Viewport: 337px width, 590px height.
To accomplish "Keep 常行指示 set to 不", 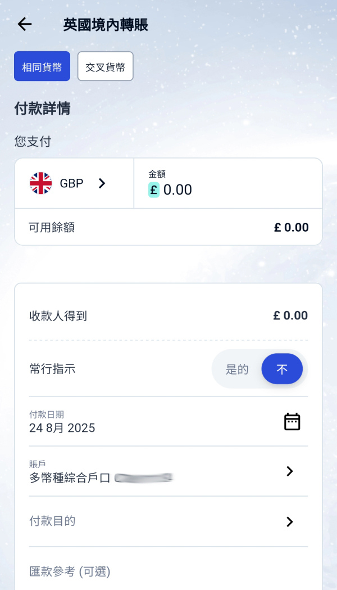I will (282, 368).
